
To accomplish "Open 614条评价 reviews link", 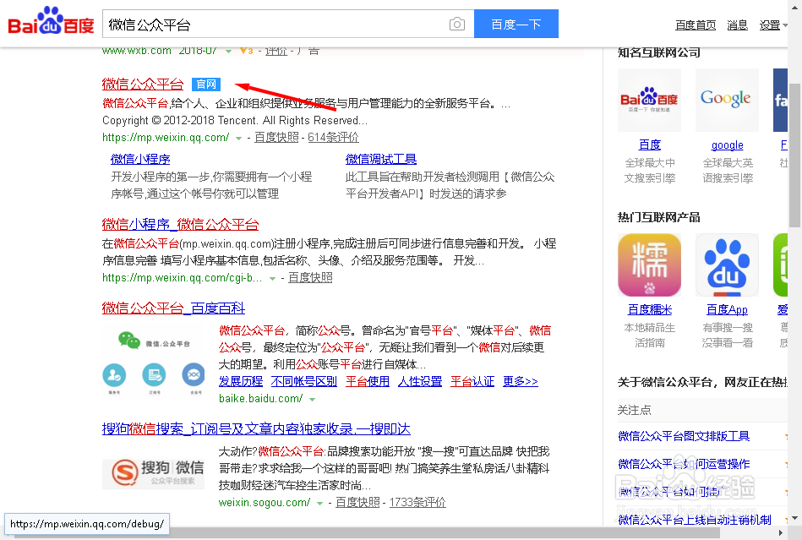I will [x=333, y=137].
